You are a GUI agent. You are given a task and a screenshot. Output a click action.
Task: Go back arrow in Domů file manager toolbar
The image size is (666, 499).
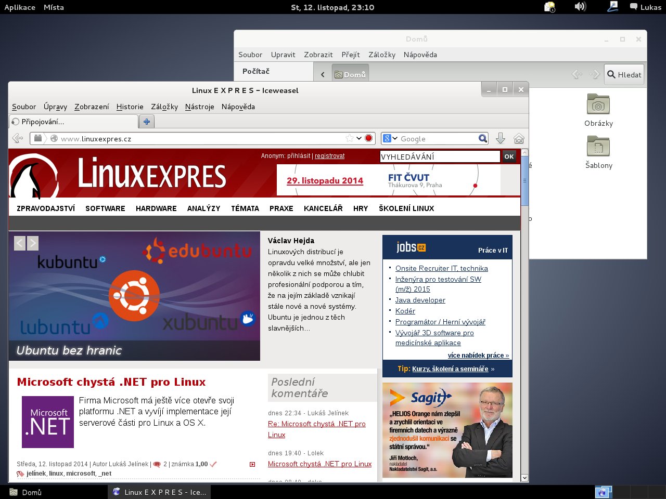pyautogui.click(x=577, y=74)
